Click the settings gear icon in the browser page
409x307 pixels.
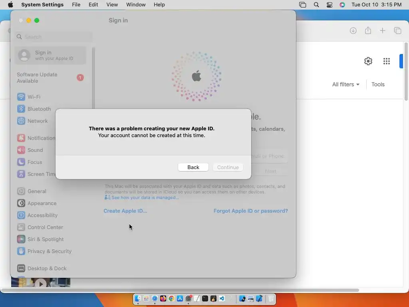[x=368, y=61]
